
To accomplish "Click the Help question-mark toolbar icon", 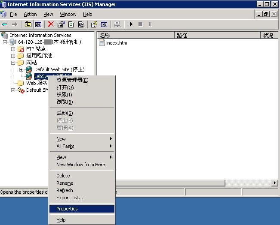I will click(94, 24).
